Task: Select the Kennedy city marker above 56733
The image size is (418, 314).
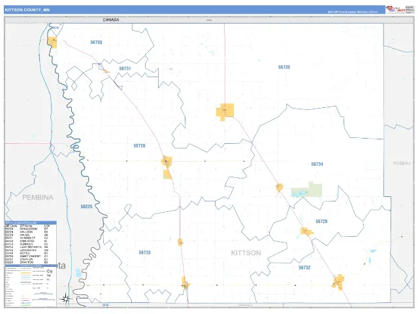Action: (x=180, y=242)
